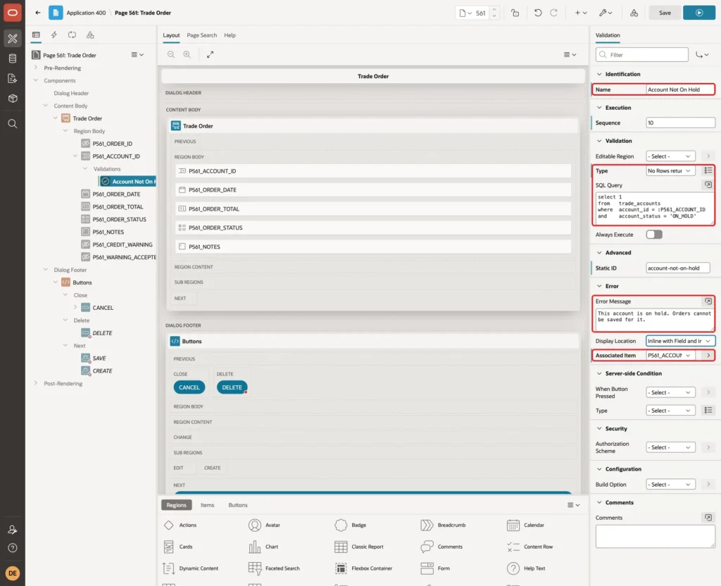Open the Utilities wrench menu
Screen dimensions: 721x586
(605, 13)
